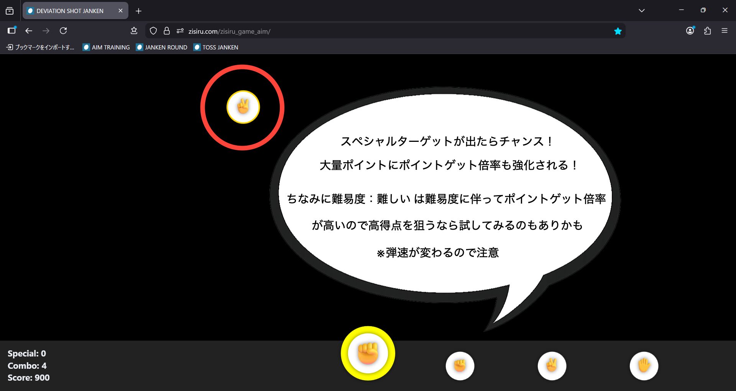Select the small scissors hand button
Screen dimensions: 736x391
tap(552, 366)
